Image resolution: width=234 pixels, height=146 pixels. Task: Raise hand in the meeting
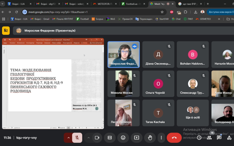(150, 138)
